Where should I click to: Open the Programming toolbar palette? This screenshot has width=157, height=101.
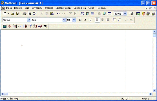point(35,26)
